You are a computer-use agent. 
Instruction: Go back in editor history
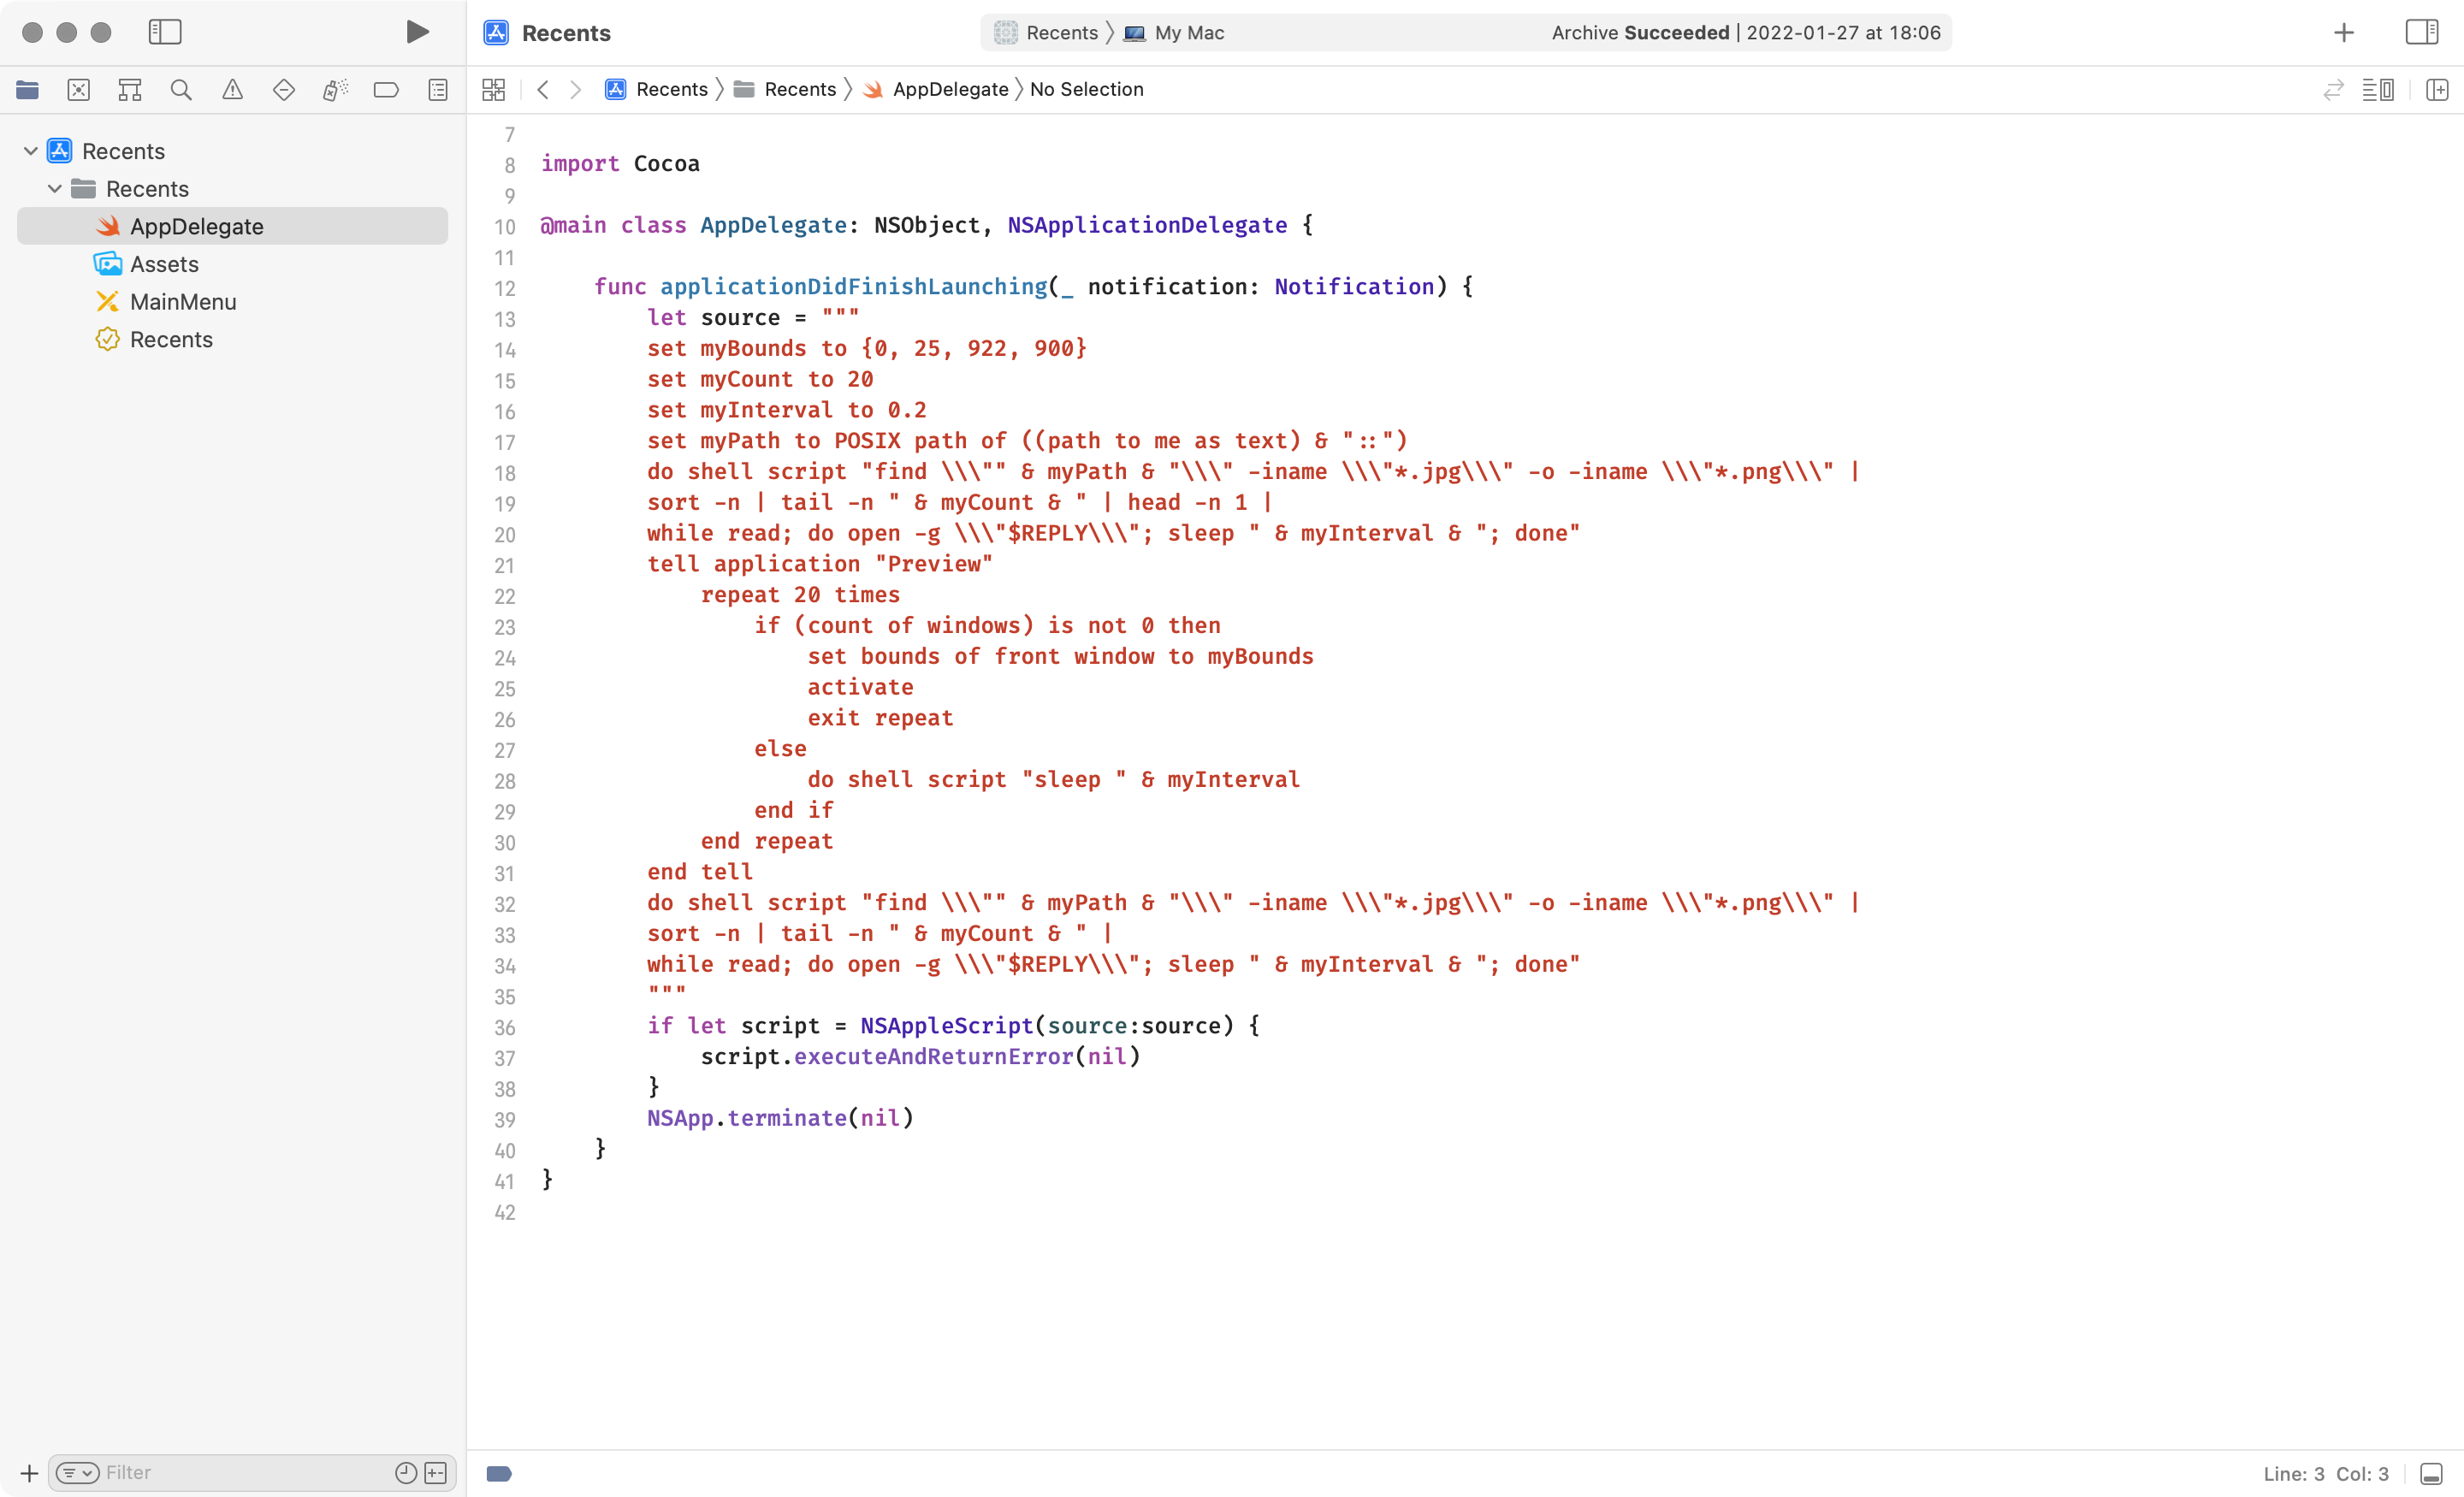543,90
